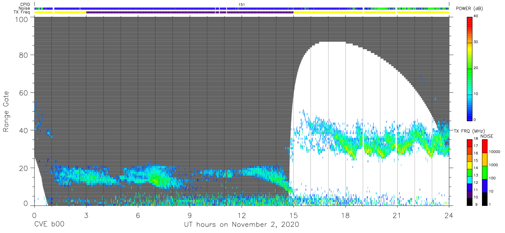Click the 'Range Gate' axis label
The image size is (505, 233).
pyautogui.click(x=6, y=111)
